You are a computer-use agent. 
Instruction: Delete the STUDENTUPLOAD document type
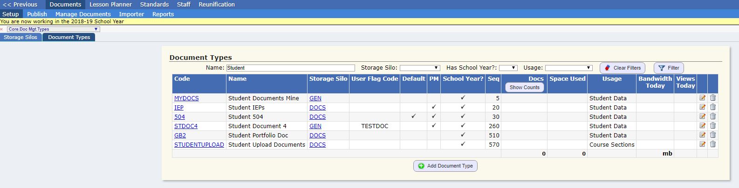point(713,144)
